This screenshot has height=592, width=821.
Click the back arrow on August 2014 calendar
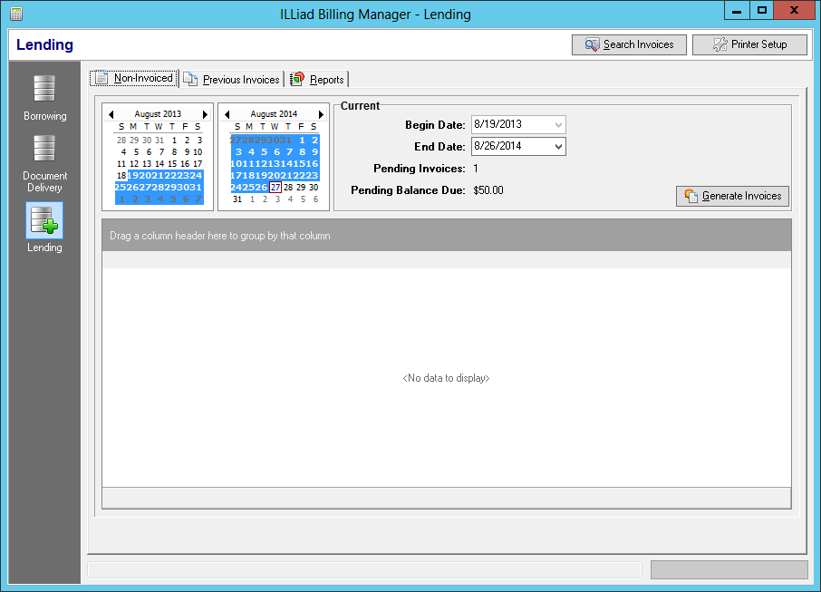[227, 114]
